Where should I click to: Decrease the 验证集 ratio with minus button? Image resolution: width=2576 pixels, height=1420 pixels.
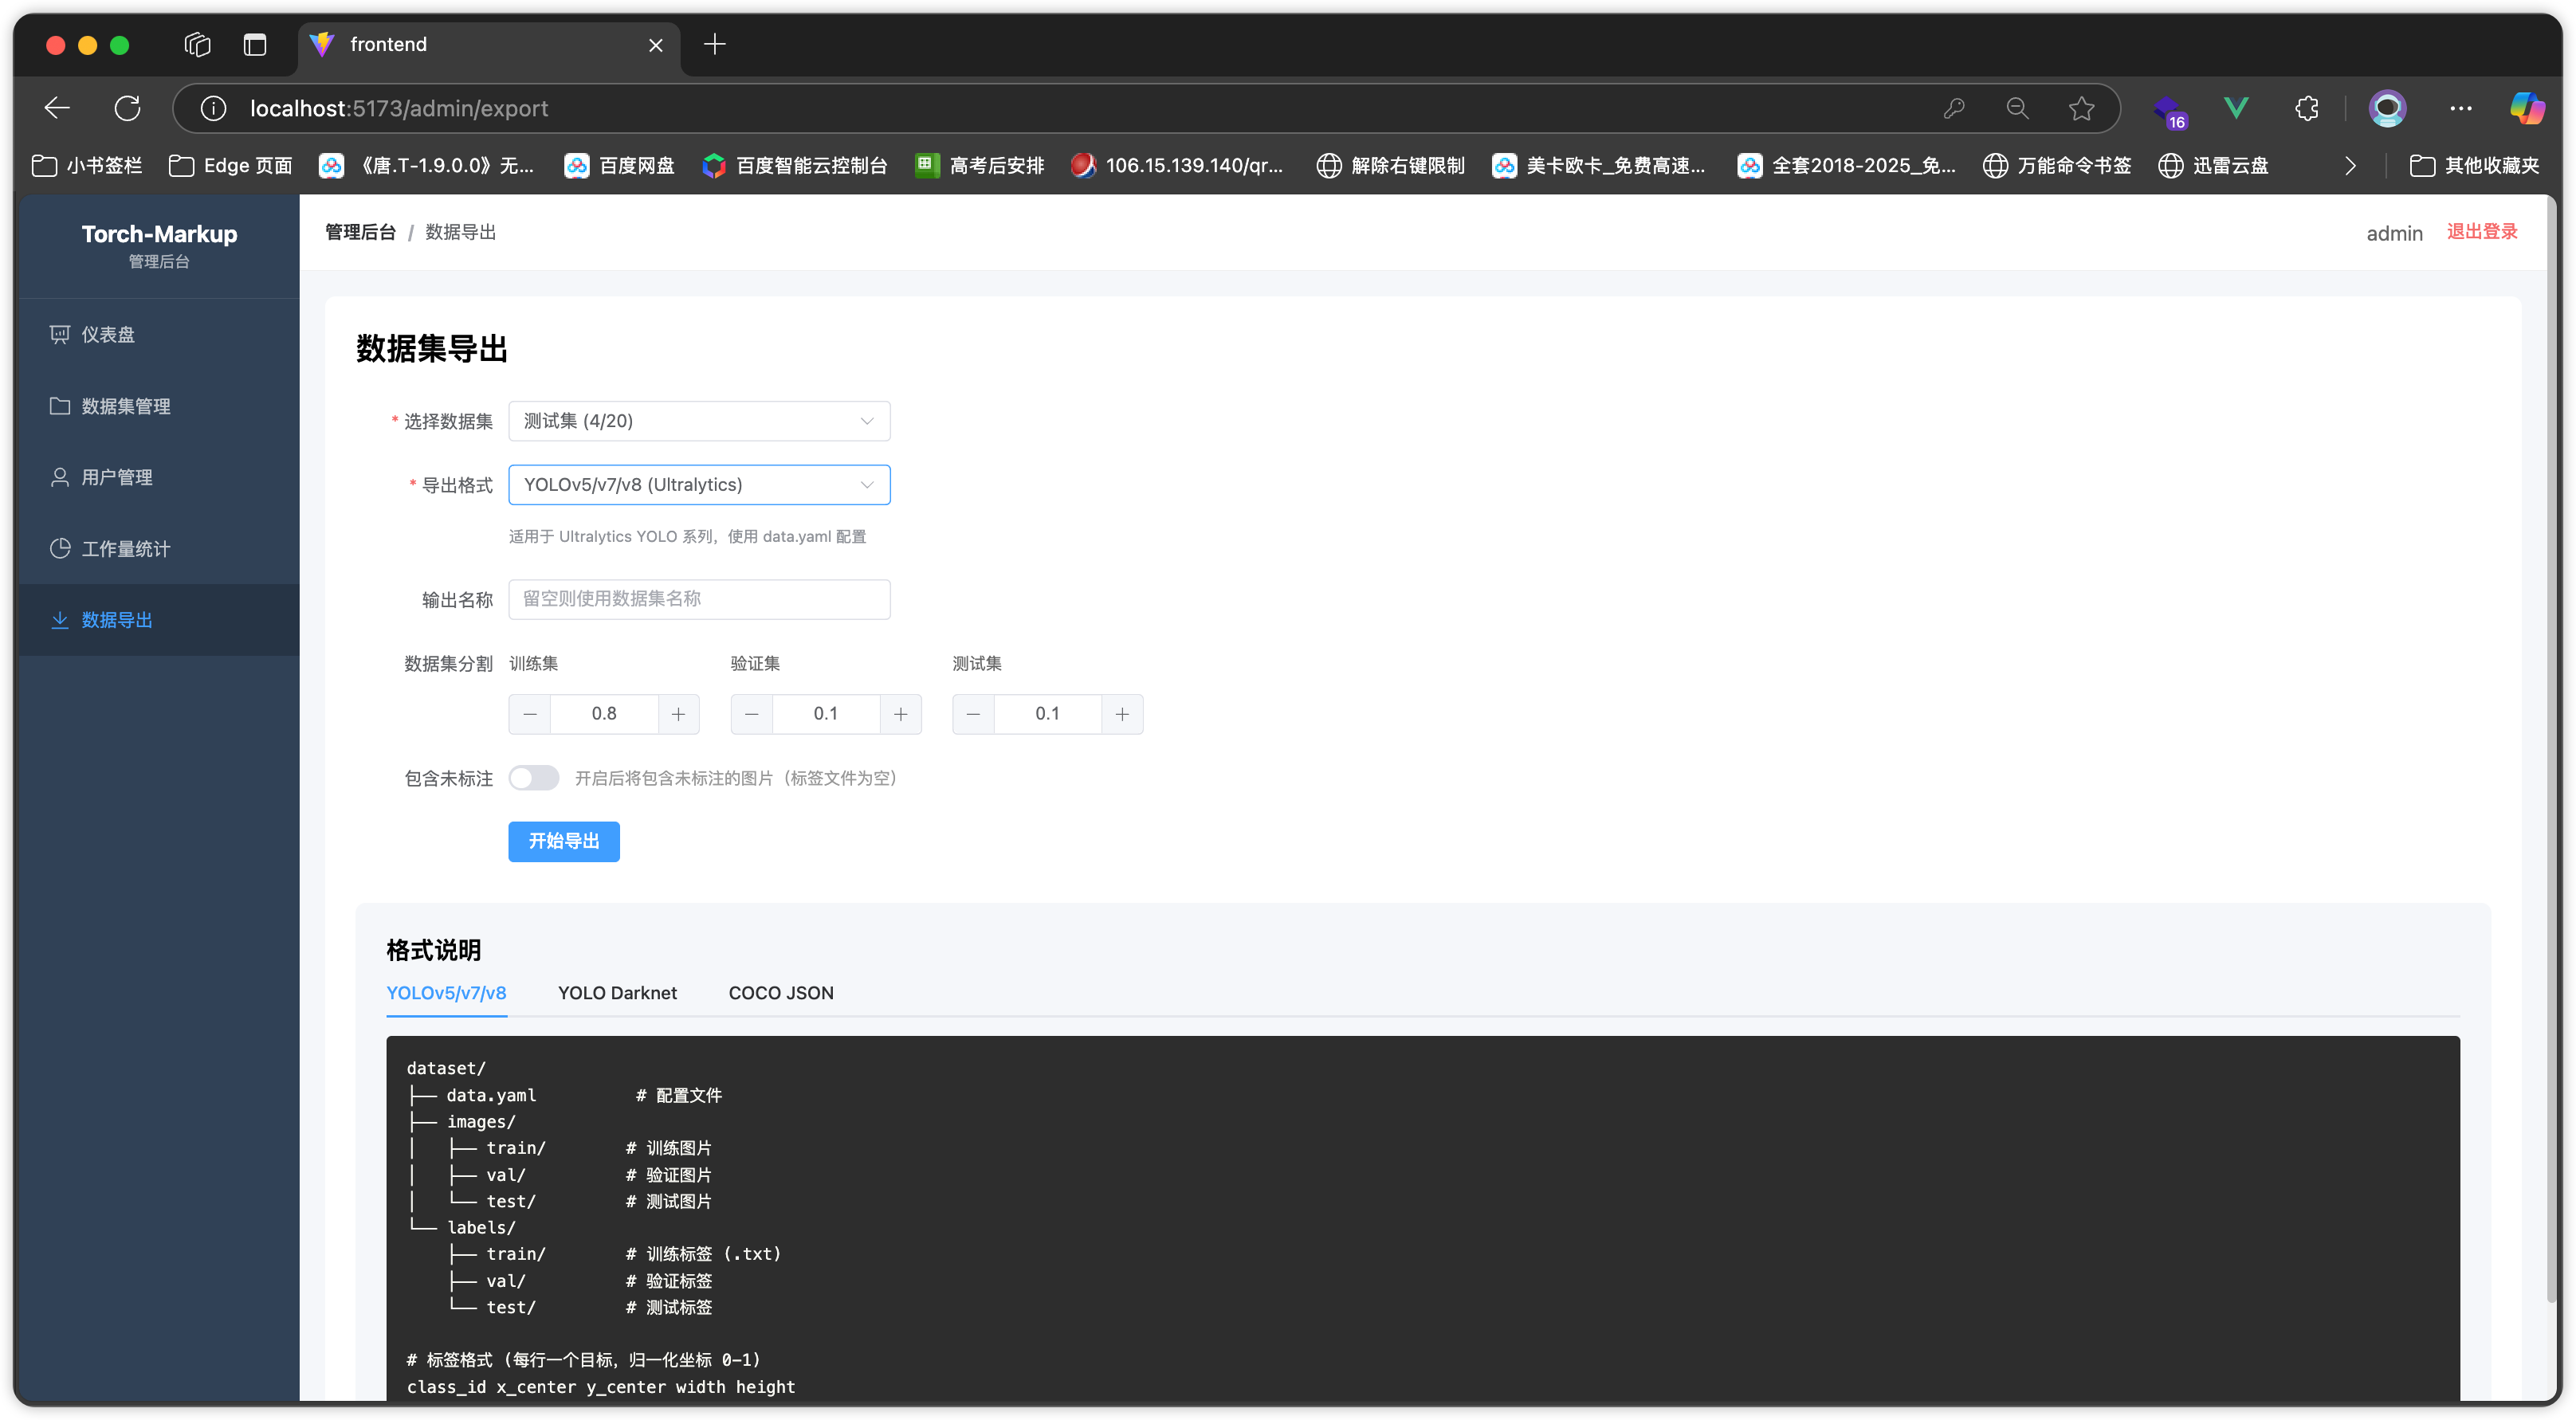(x=752, y=714)
